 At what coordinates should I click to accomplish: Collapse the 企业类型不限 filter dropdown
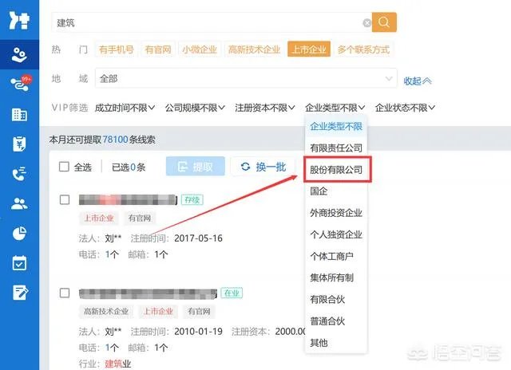pos(335,108)
